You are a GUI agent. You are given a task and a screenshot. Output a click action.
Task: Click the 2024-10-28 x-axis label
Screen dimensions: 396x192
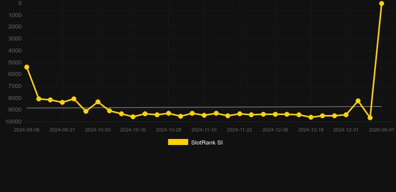tap(168, 130)
